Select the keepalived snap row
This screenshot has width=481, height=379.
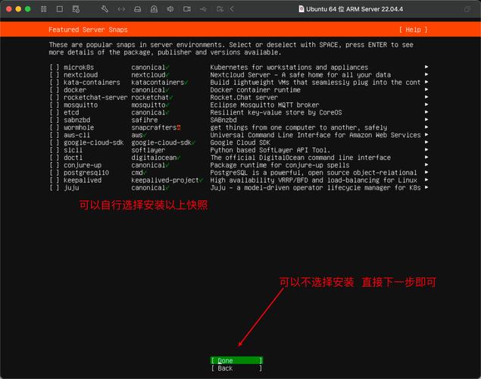[x=239, y=180]
